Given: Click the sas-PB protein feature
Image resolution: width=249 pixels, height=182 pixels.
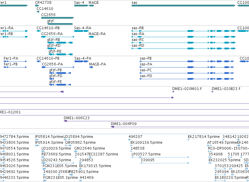Looking at the screenshot, I should 187,61.
